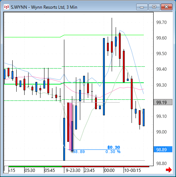Click the 99.10 price scale label
The image size is (176, 177).
click(162, 116)
